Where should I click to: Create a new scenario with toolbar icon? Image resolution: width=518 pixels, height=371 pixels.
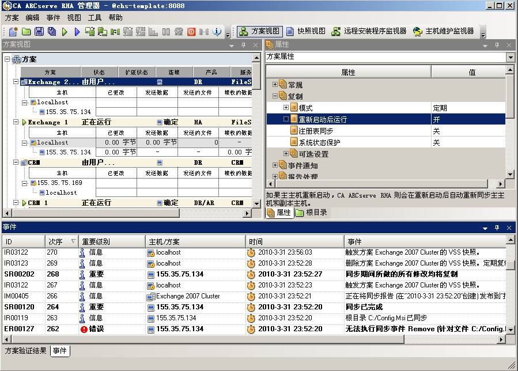(x=13, y=31)
